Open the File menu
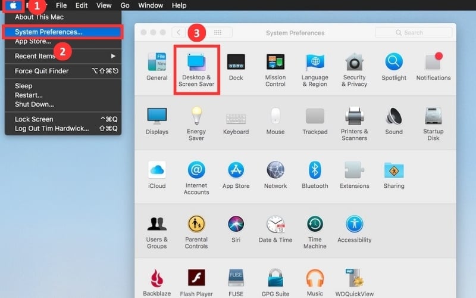 click(61, 5)
